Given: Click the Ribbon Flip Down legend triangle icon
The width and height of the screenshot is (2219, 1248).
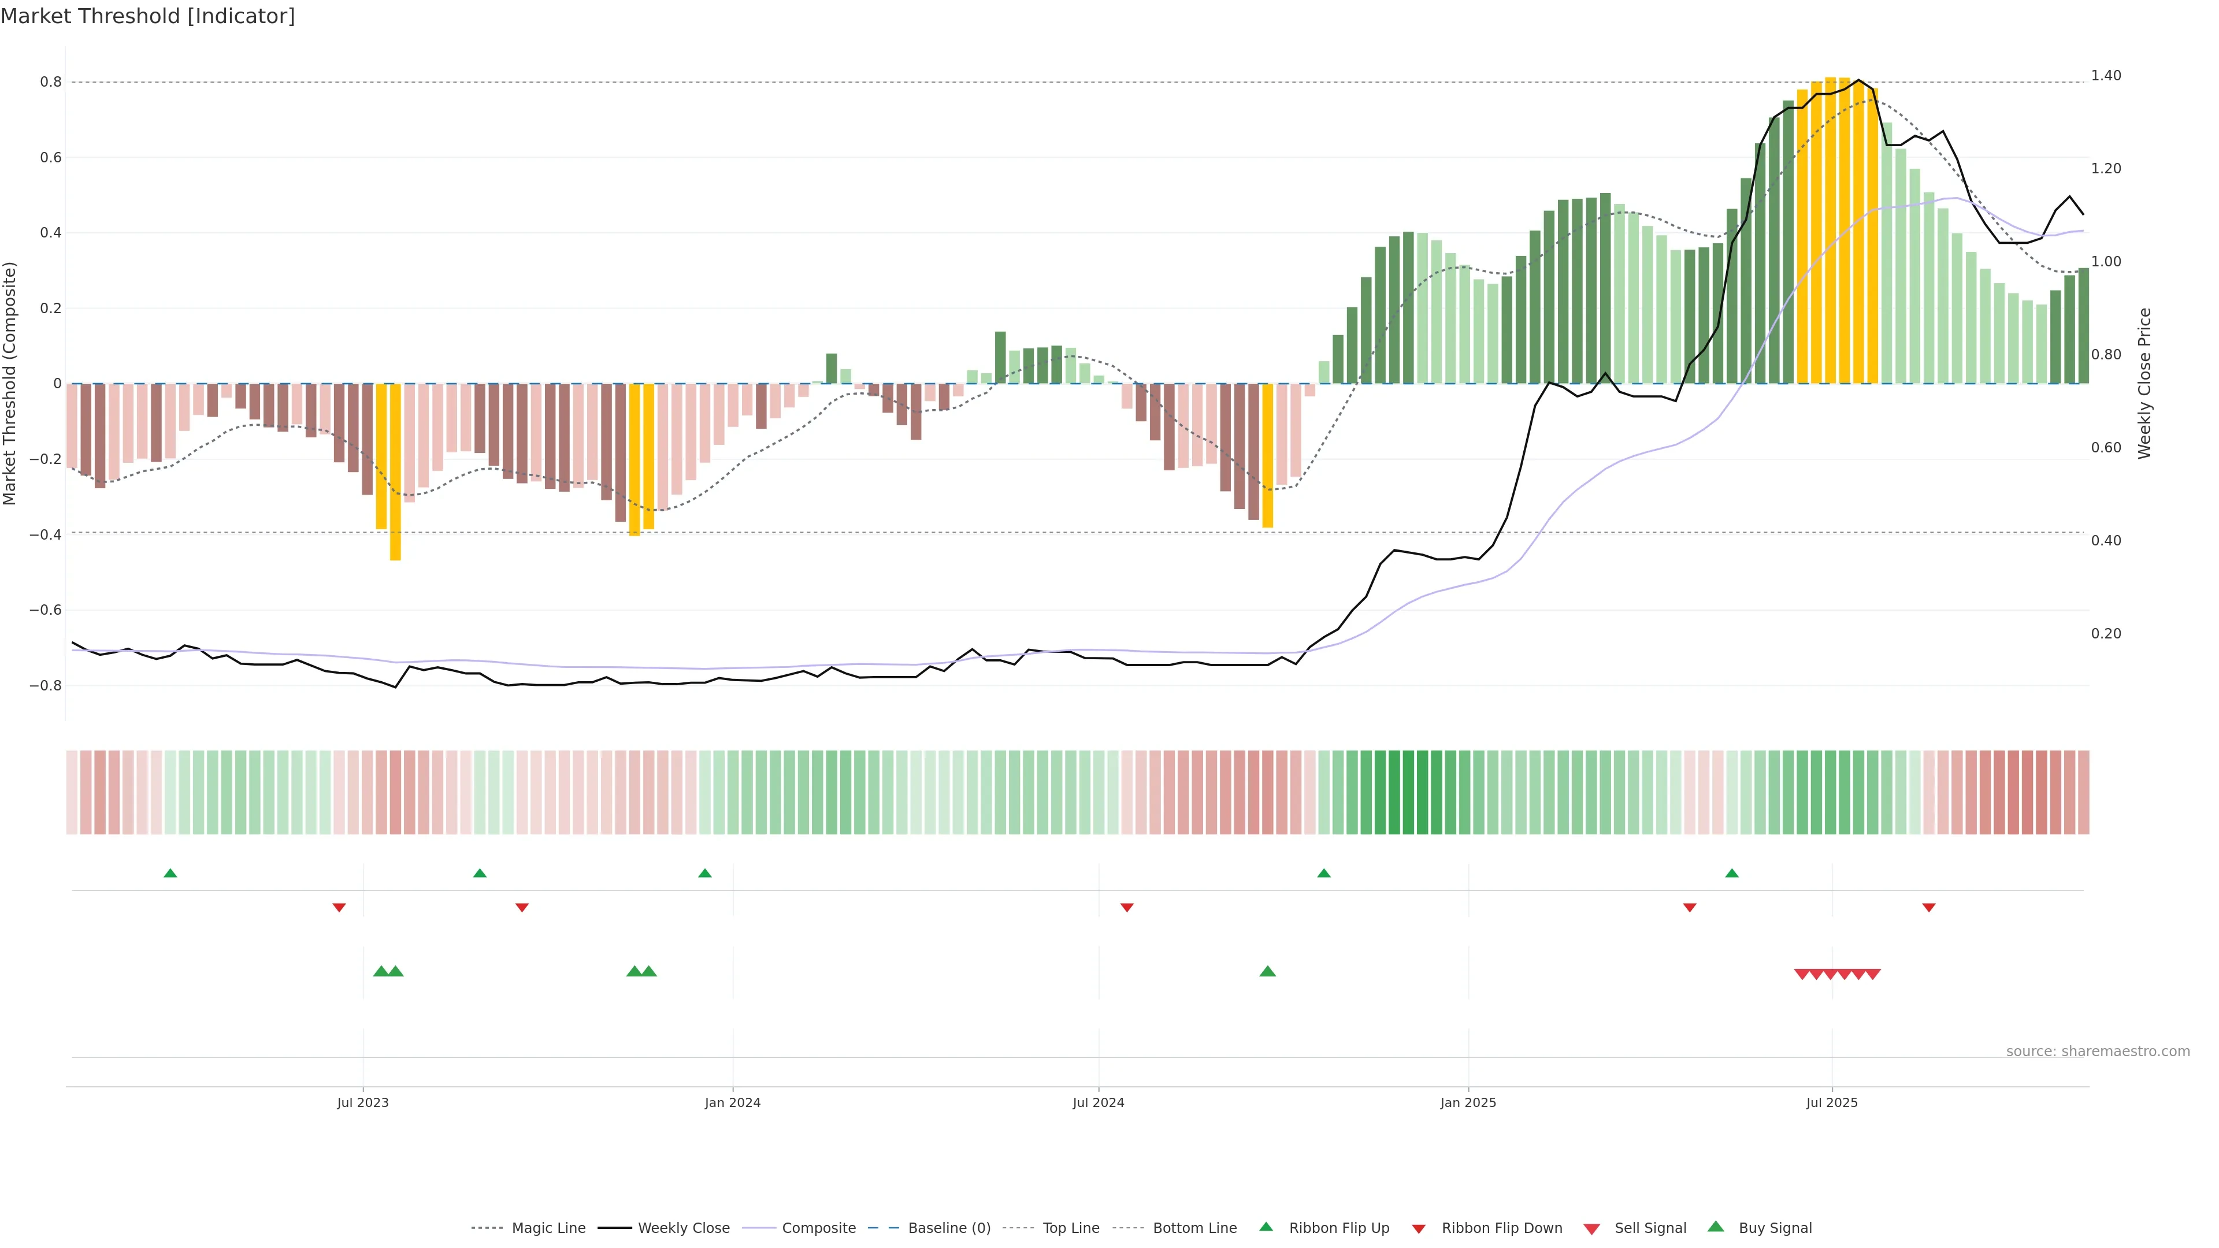Looking at the screenshot, I should point(1418,1228).
